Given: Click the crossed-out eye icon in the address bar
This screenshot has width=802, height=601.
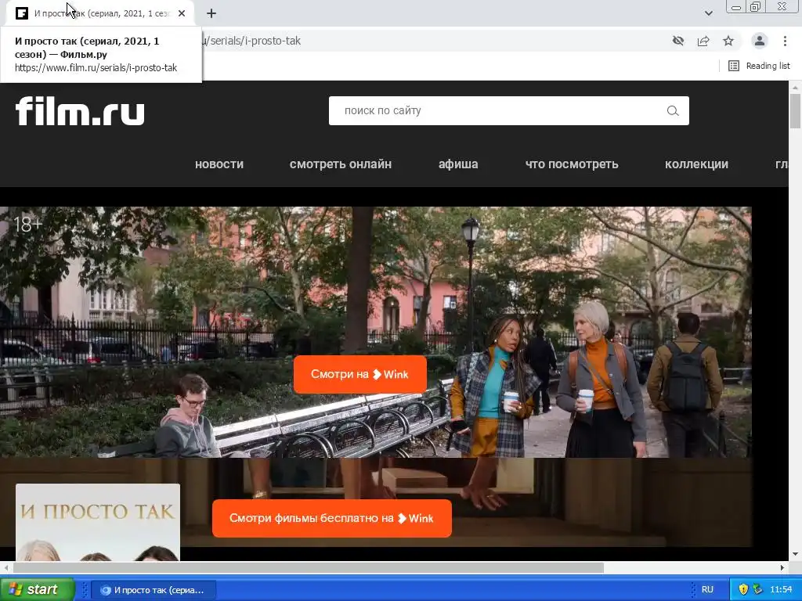Looking at the screenshot, I should (678, 41).
